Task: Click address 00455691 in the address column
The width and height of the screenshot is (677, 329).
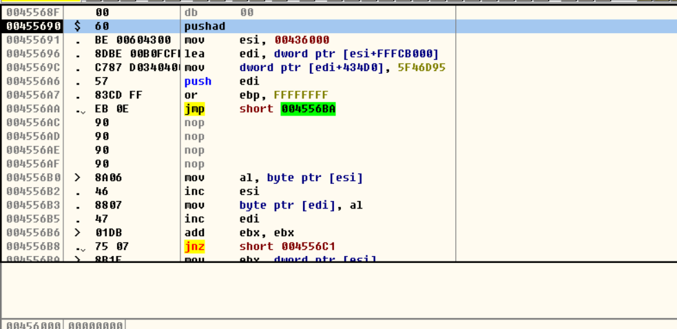Action: 33,40
